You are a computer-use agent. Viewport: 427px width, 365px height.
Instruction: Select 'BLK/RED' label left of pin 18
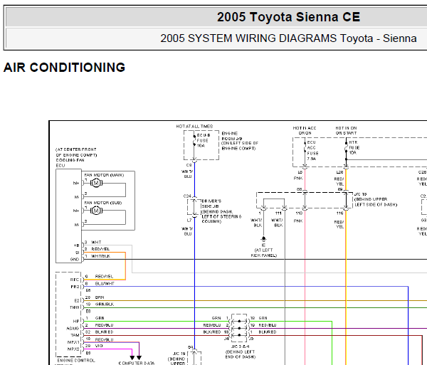pos(212,332)
